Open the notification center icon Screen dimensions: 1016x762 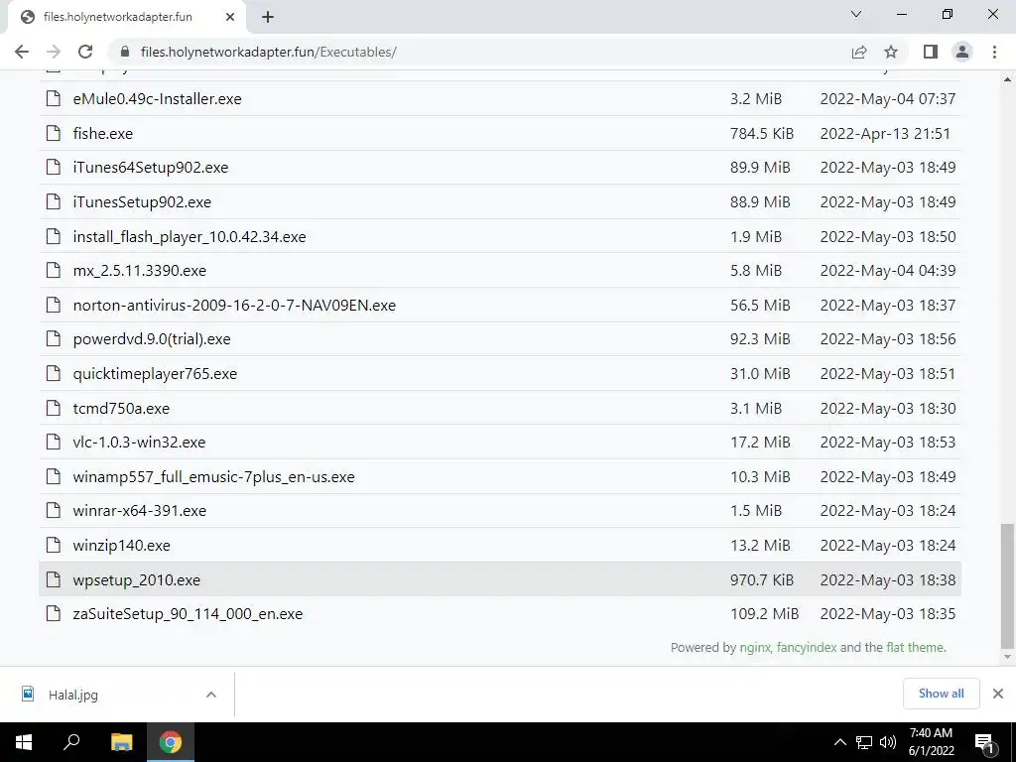tap(984, 743)
